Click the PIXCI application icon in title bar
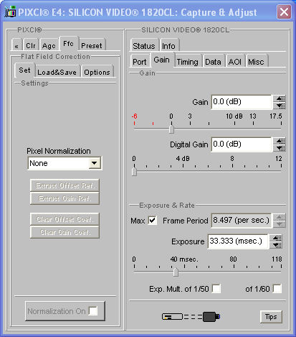296x337 pixels. (x=10, y=11)
